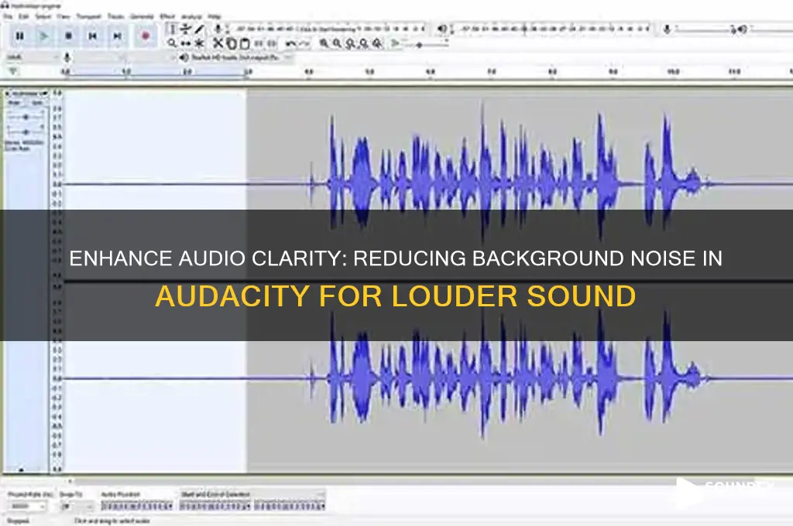Fit the whole project to width
The height and width of the screenshot is (526, 793).
(364, 43)
